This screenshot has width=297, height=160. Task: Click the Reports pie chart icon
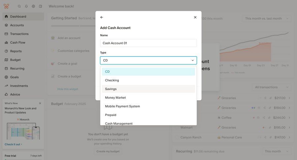tap(6, 51)
